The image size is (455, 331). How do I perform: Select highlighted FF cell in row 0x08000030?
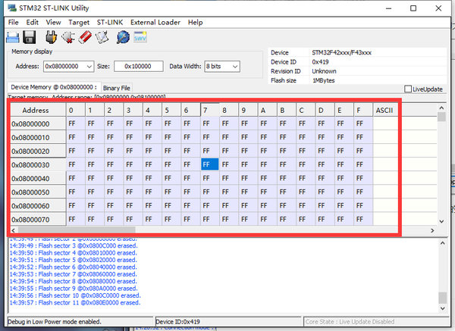209,164
